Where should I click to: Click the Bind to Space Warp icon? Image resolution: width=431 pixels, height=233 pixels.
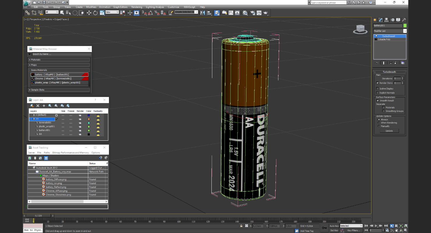pyautogui.click(x=40, y=13)
